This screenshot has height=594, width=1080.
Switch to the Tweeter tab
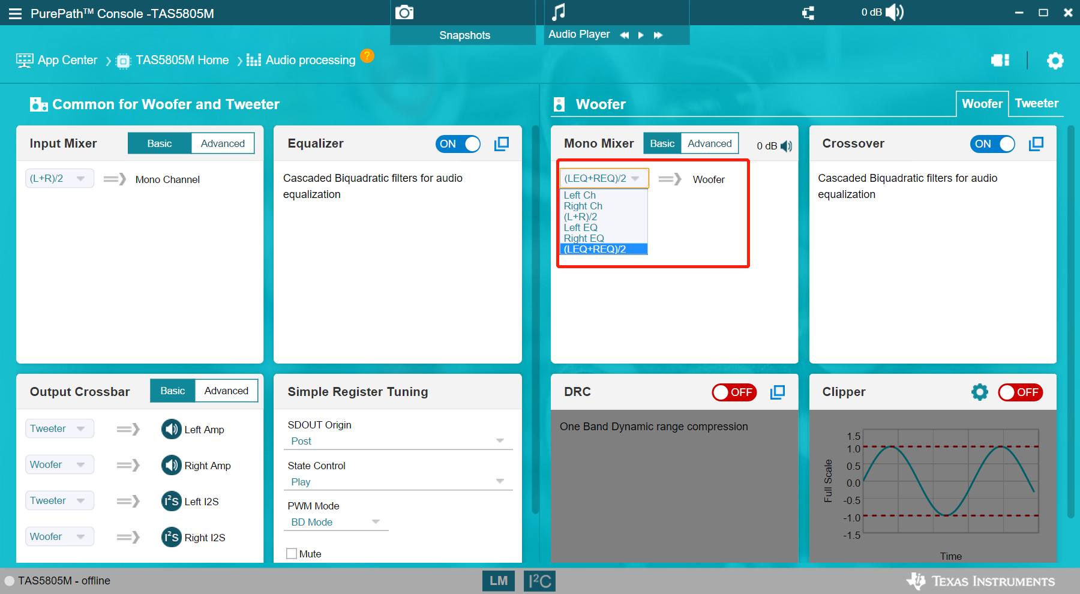pyautogui.click(x=1036, y=103)
